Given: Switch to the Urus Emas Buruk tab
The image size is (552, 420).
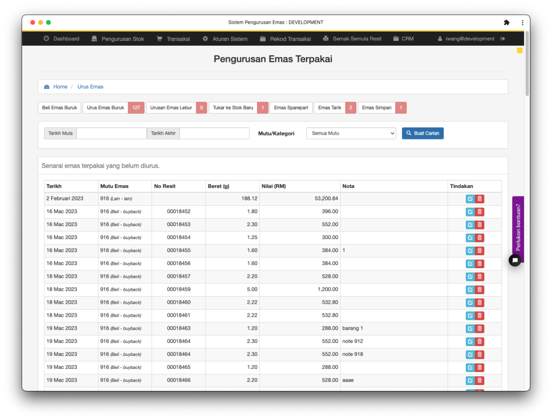Looking at the screenshot, I should pyautogui.click(x=106, y=108).
